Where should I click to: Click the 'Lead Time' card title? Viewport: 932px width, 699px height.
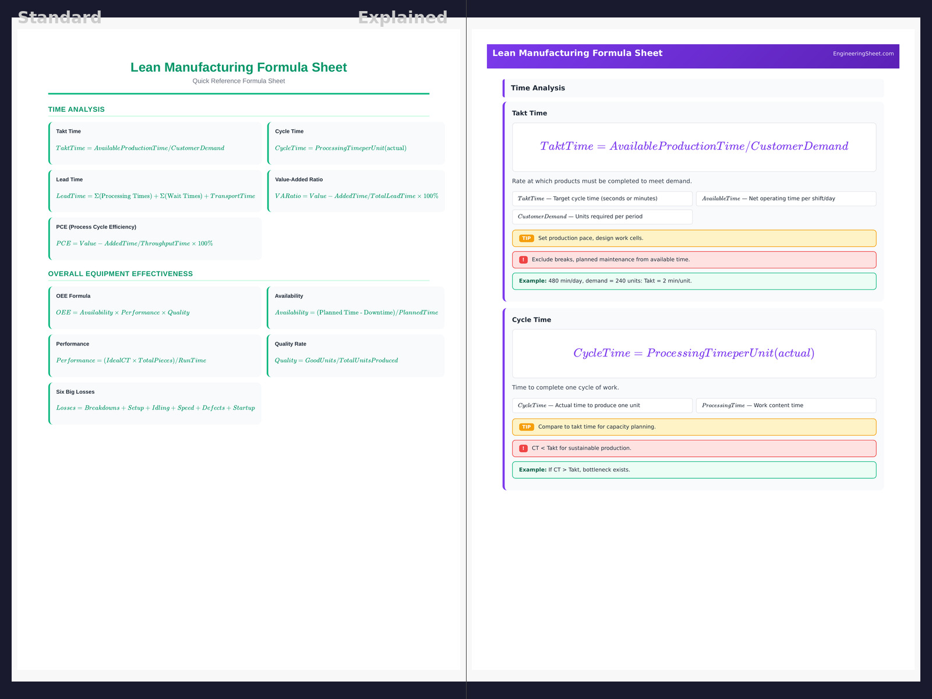click(x=69, y=180)
